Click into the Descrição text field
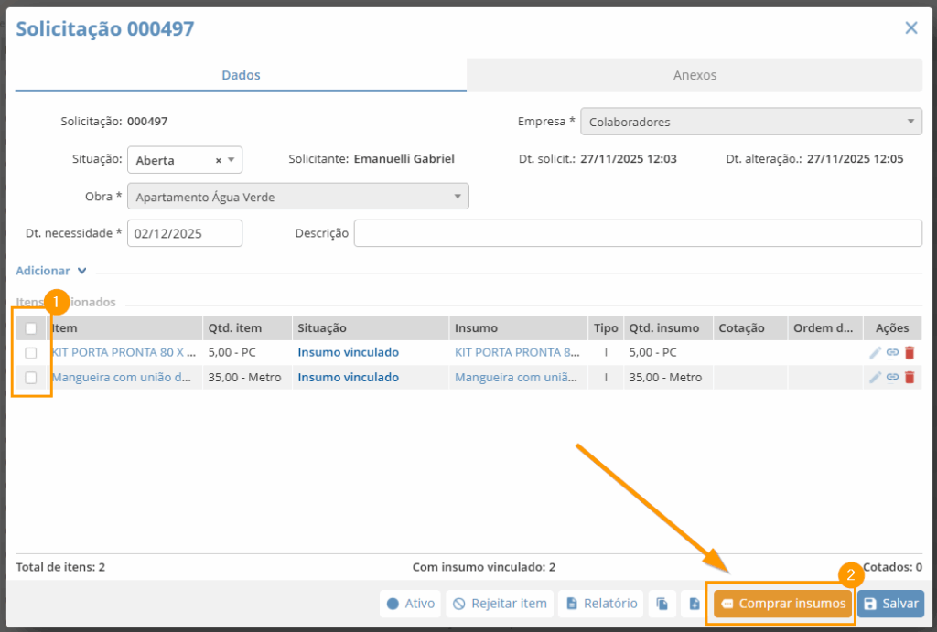 [637, 233]
